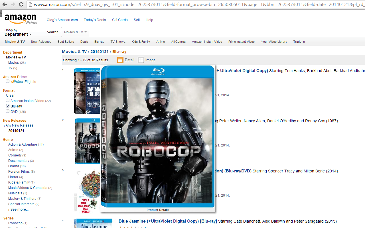Screen dimensions: 365x228
Task: Click the page reload icon
Action: coord(21,4)
